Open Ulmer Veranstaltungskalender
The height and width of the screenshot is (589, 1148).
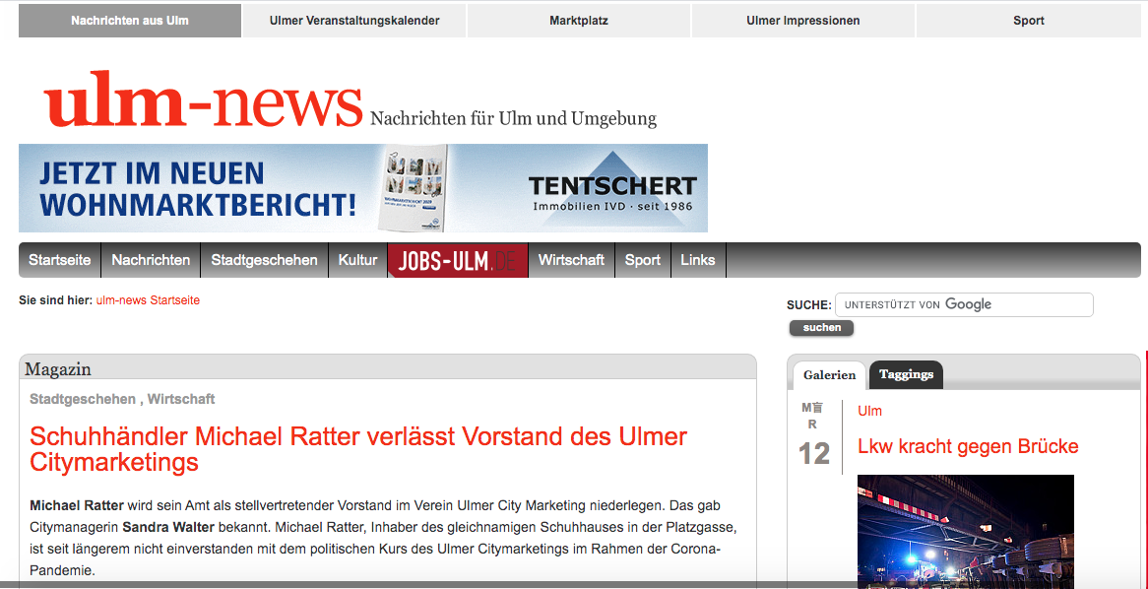pyautogui.click(x=354, y=20)
